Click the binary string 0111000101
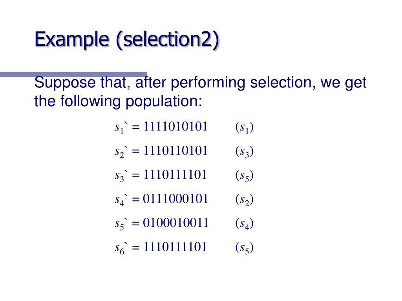 point(175,199)
